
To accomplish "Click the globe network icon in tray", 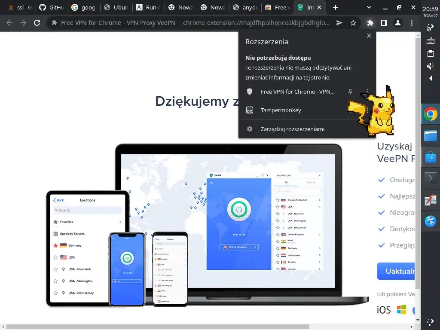I will pyautogui.click(x=431, y=28).
